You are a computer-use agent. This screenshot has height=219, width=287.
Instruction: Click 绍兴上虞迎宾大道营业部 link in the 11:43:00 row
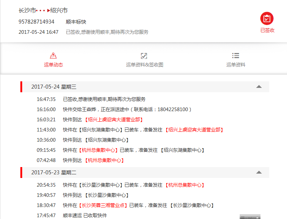tap(194, 130)
